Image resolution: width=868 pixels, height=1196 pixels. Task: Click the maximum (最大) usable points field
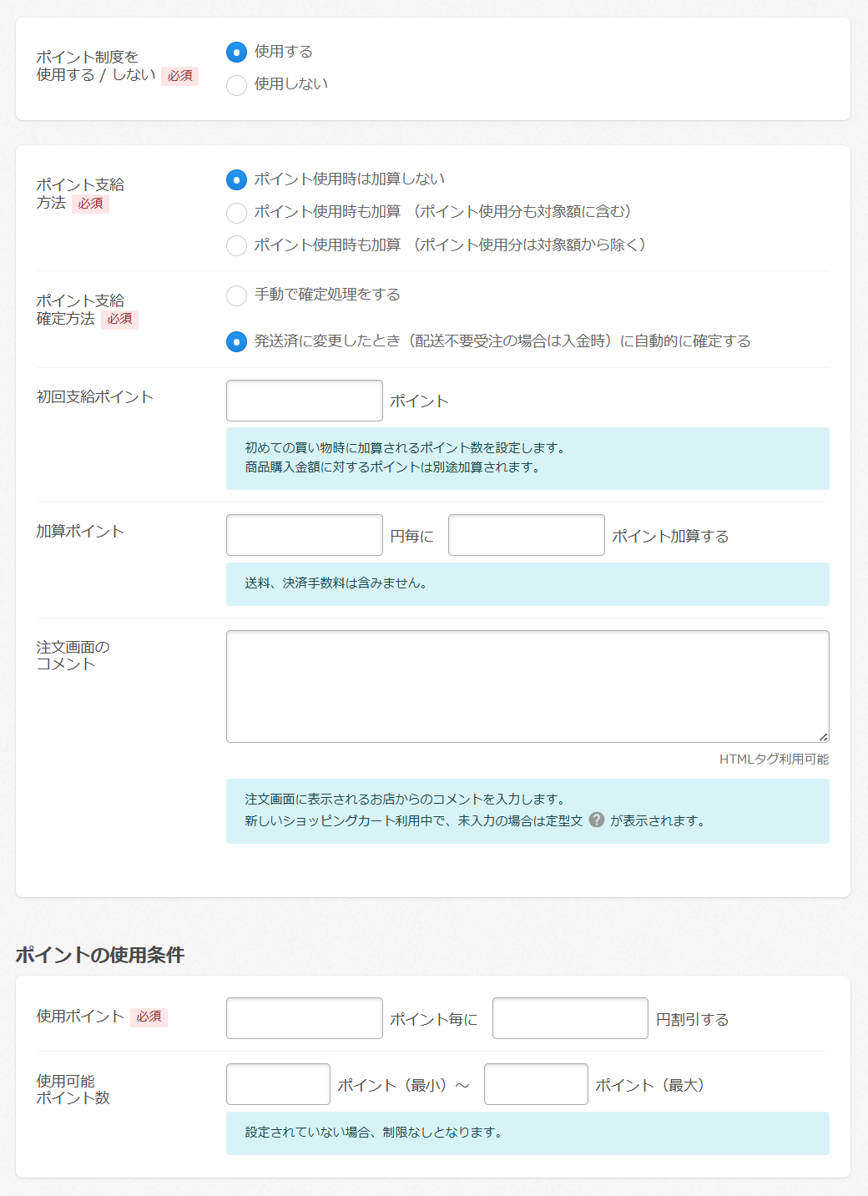(x=536, y=1084)
